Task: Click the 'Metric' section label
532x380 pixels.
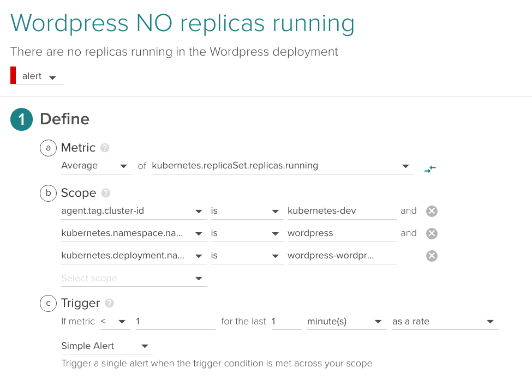Action: [x=78, y=148]
